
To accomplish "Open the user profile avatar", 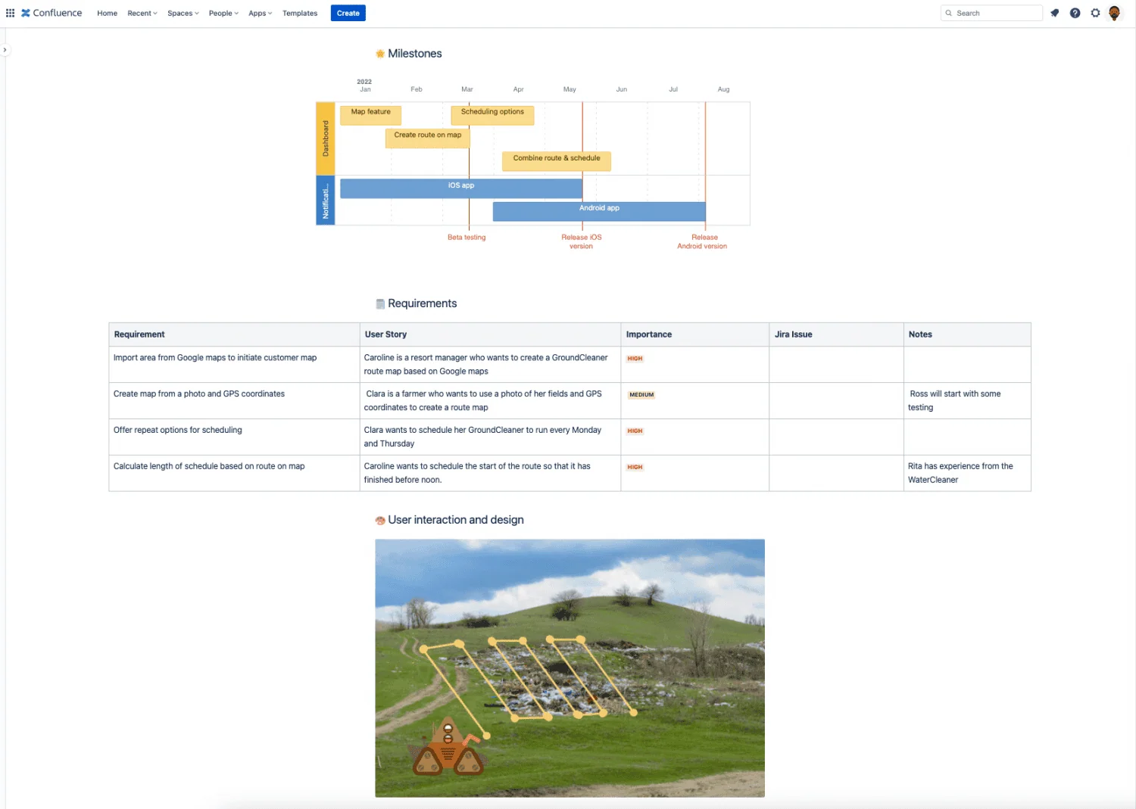I will pos(1114,13).
